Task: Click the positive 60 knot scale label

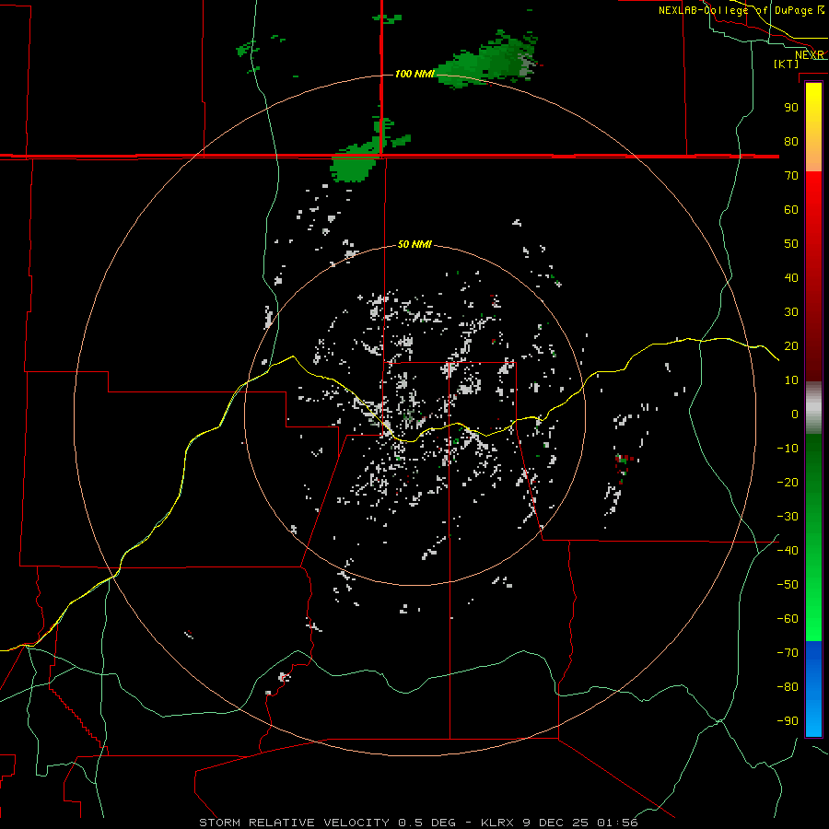Action: (791, 209)
